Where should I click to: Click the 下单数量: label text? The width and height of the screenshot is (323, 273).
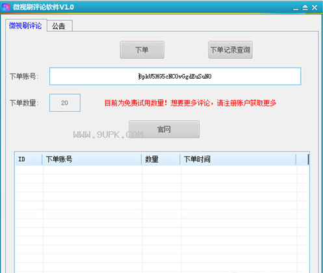(24, 103)
